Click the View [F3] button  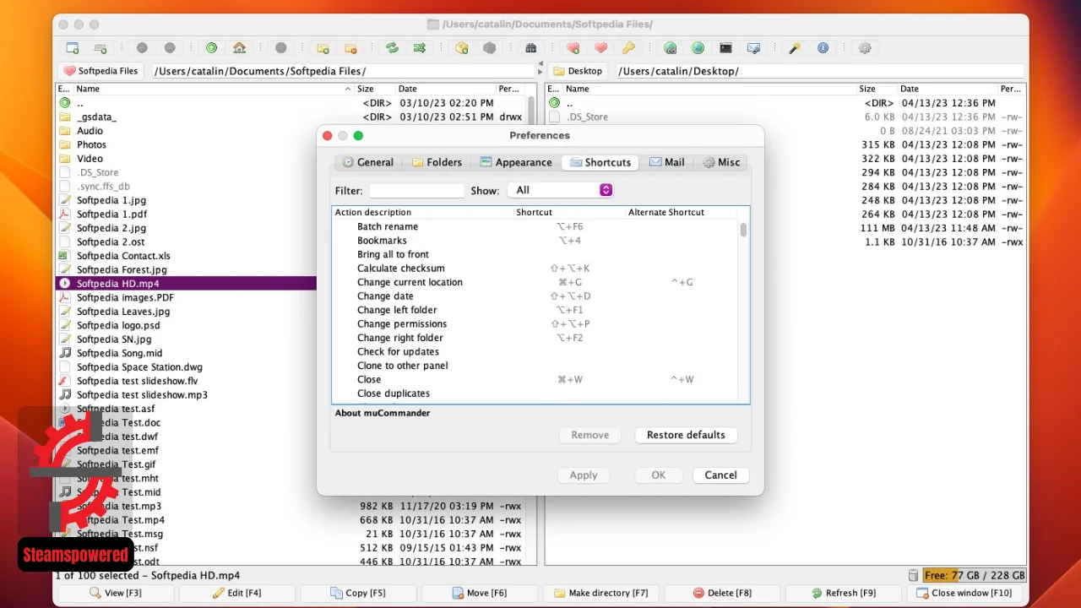click(x=115, y=593)
